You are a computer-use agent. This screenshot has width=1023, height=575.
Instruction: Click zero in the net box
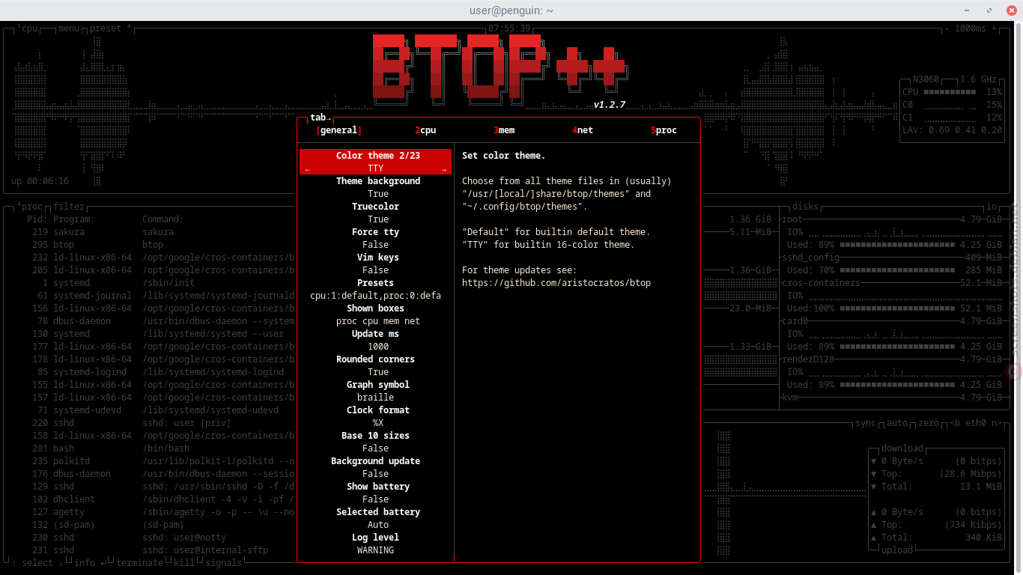(929, 423)
